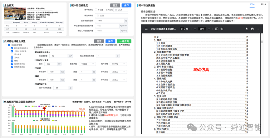Uncheck 充电桩 in the tree

click(x=12, y=57)
